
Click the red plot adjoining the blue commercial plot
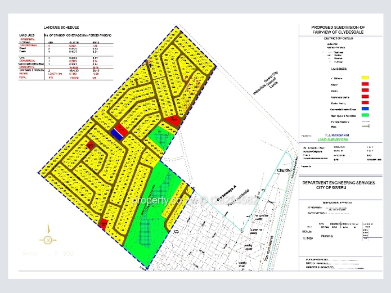[122, 129]
